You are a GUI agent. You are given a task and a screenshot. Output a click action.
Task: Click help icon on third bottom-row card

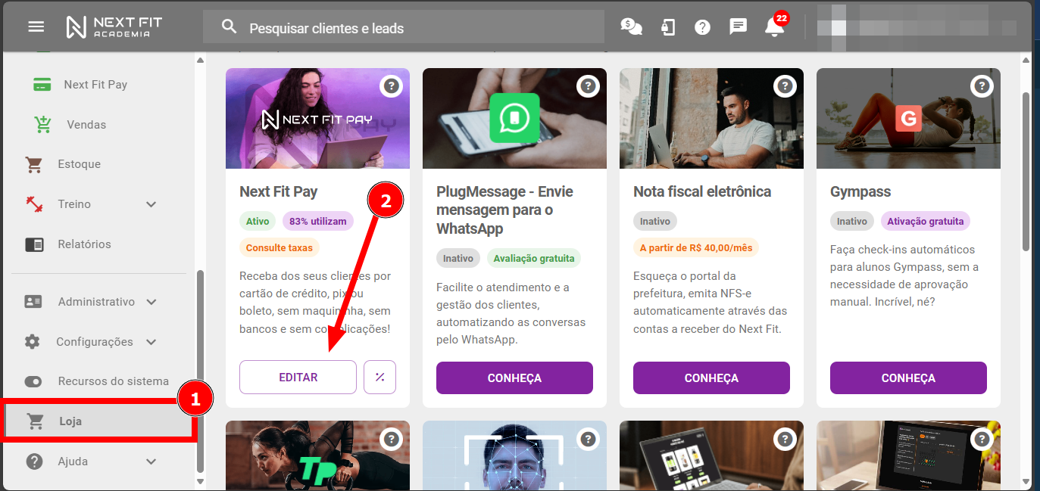click(x=785, y=439)
